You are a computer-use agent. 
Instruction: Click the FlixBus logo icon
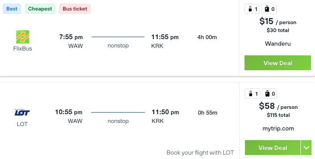23,37
